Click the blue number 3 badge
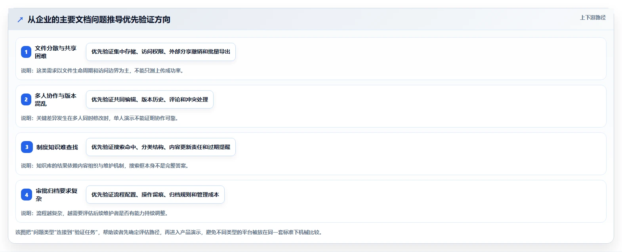This screenshot has width=622, height=252. [x=27, y=147]
